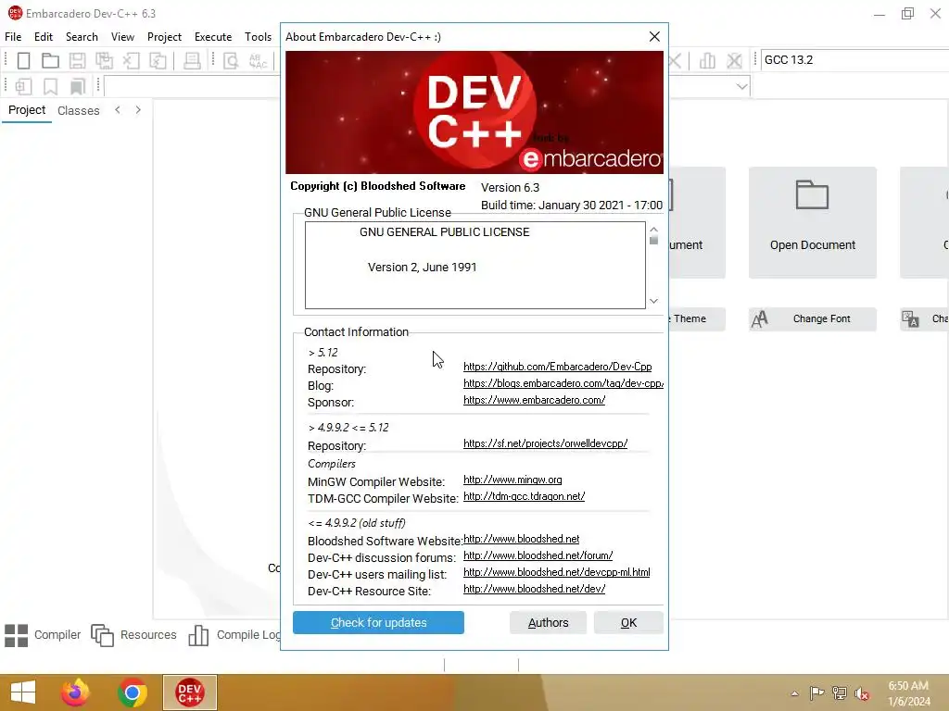
Task: Click the Close file toolbar icon
Action: pos(132,60)
